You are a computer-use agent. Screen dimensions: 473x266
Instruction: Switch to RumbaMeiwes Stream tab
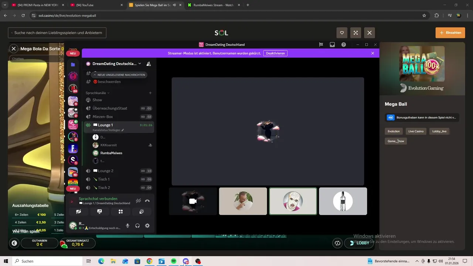pos(214,5)
